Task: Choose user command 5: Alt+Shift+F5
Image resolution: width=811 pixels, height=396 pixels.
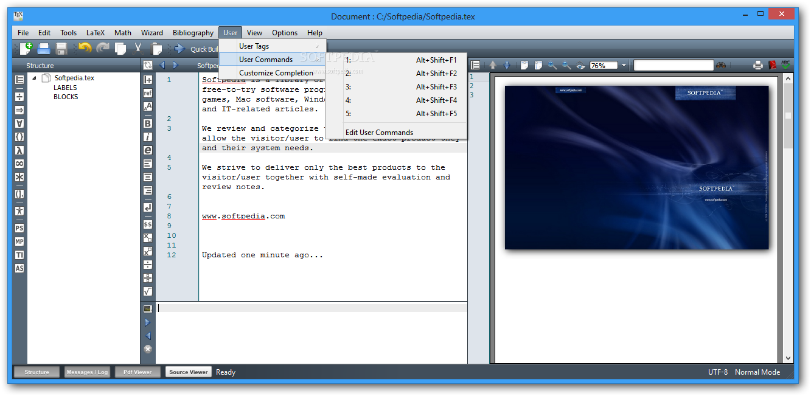Action: click(396, 114)
